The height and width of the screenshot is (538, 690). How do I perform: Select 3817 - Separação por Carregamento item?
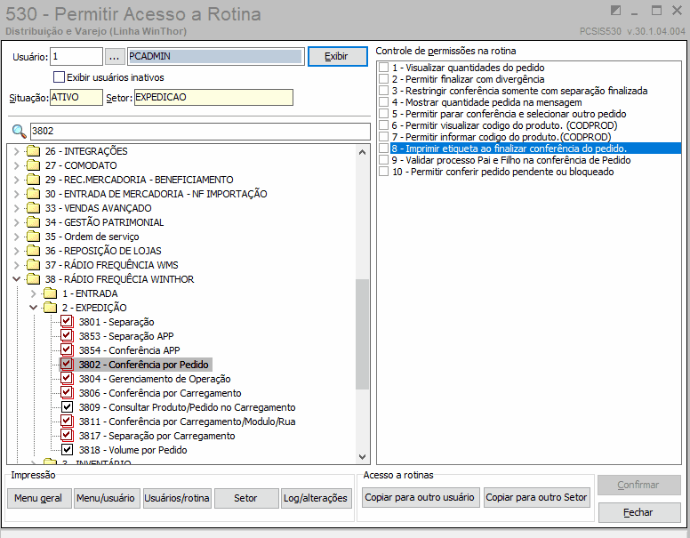pos(157,436)
